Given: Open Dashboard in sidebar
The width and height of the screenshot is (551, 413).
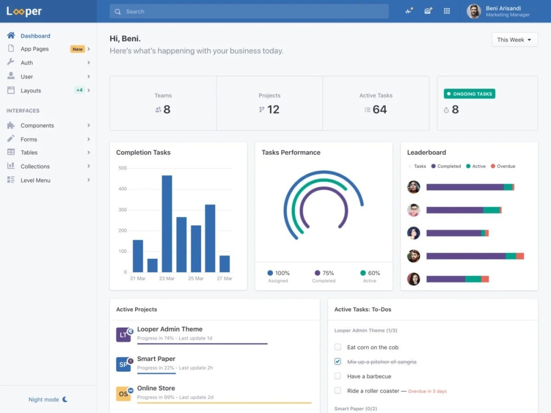Looking at the screenshot, I should click(x=48, y=35).
